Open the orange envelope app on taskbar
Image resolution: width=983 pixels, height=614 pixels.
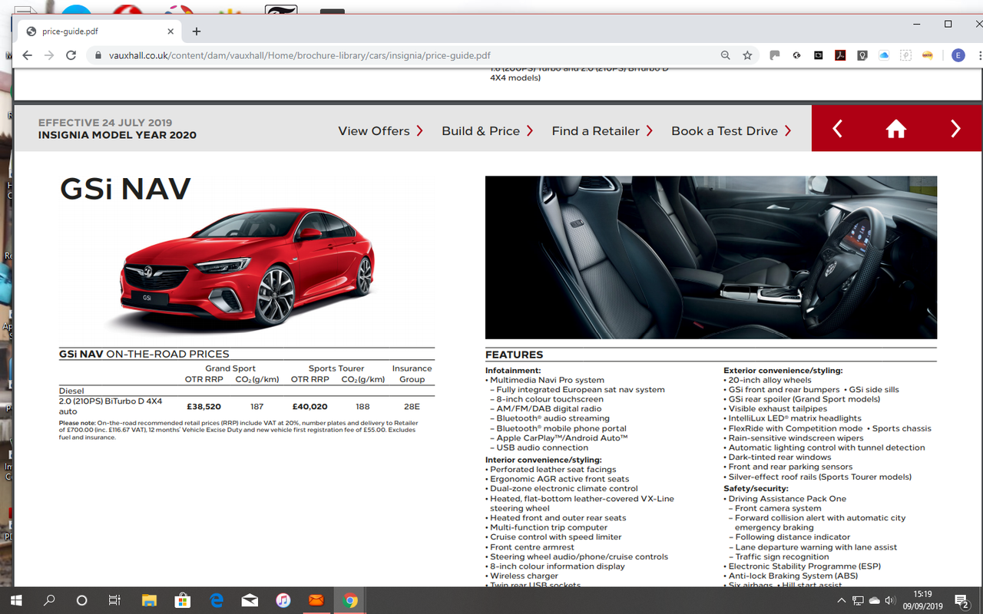(x=316, y=600)
